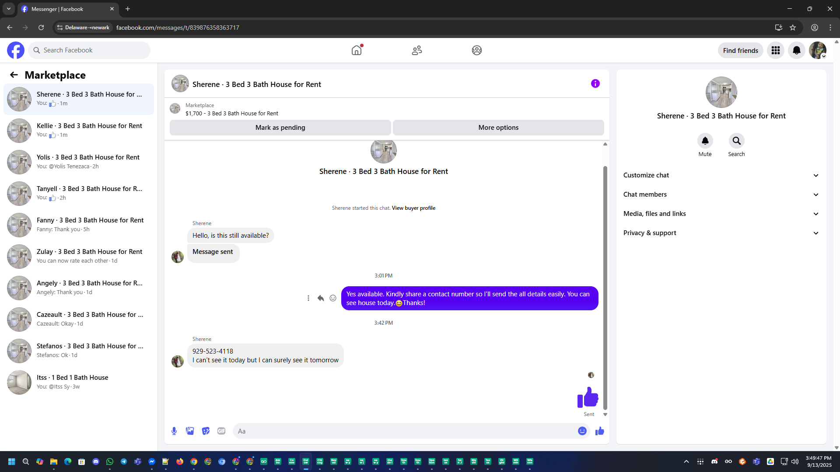The width and height of the screenshot is (840, 472).
Task: Open the sticker picker icon
Action: (x=206, y=431)
